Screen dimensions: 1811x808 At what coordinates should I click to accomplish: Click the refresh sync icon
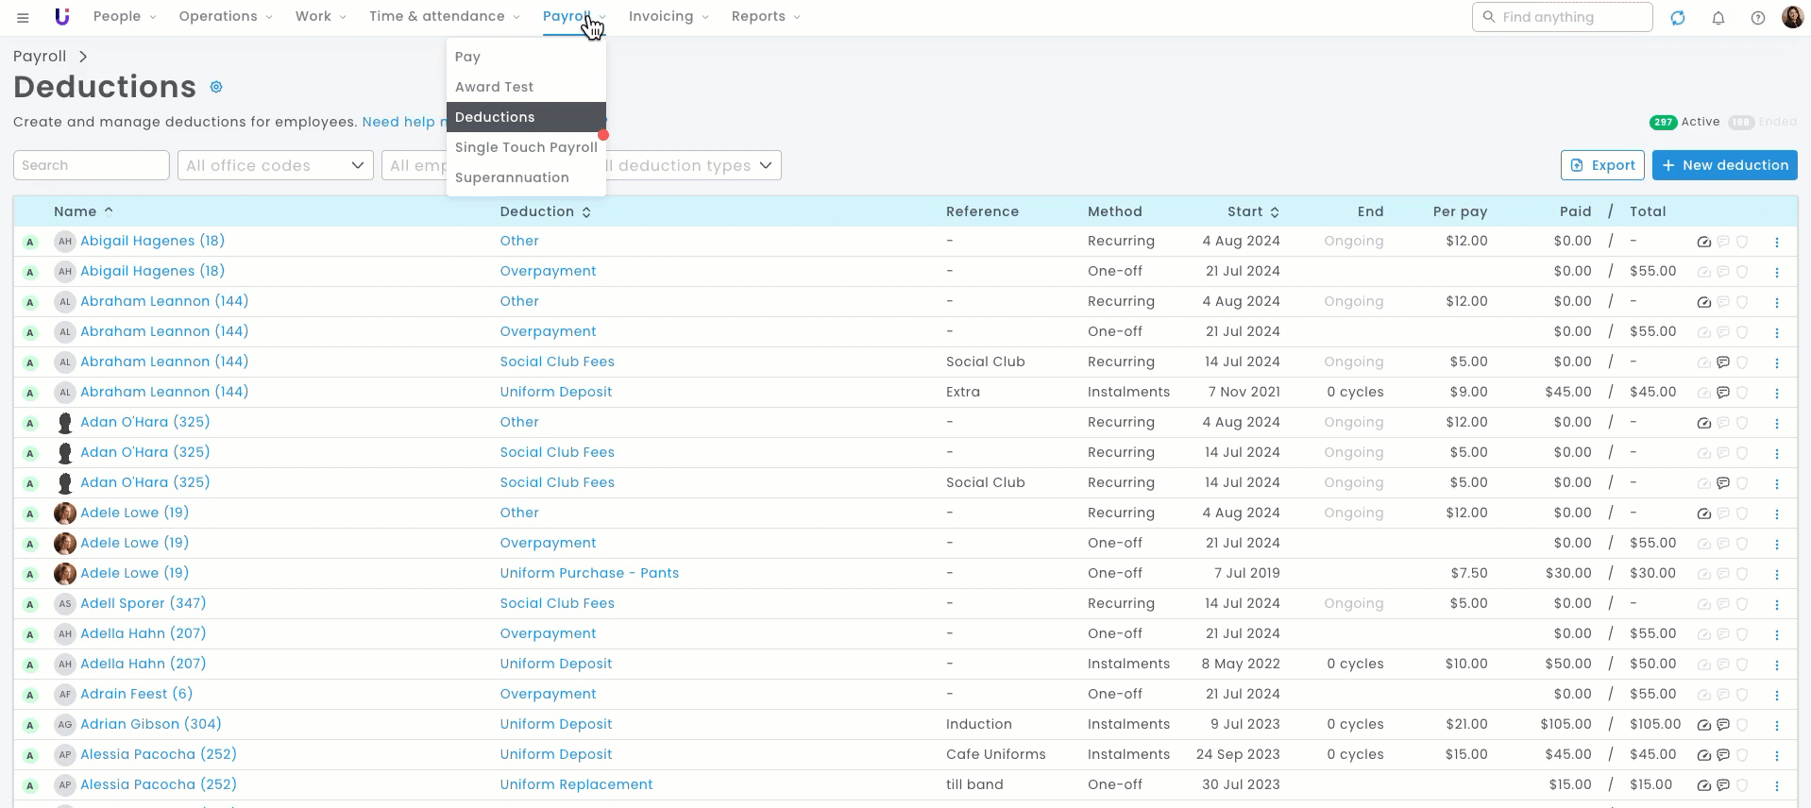[1678, 17]
